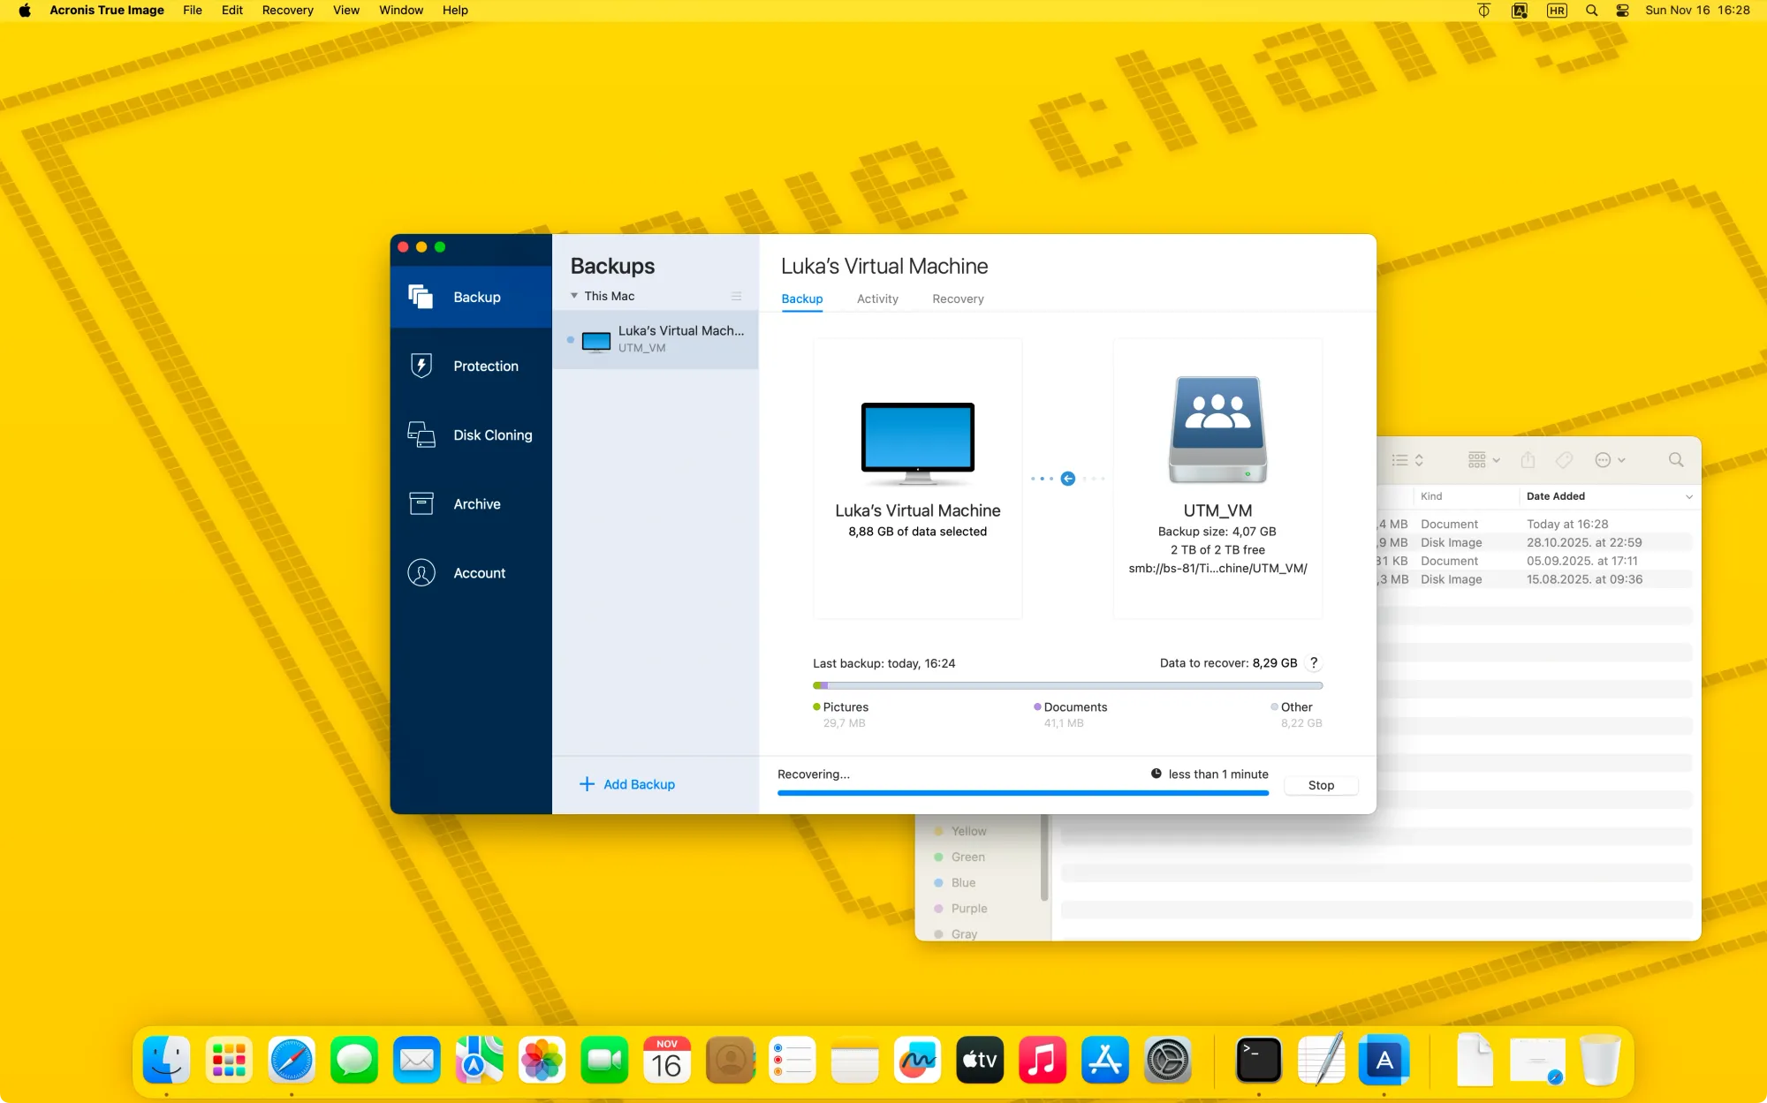This screenshot has height=1103, width=1767.
Task: Stop the running recovery operation
Action: tap(1320, 784)
